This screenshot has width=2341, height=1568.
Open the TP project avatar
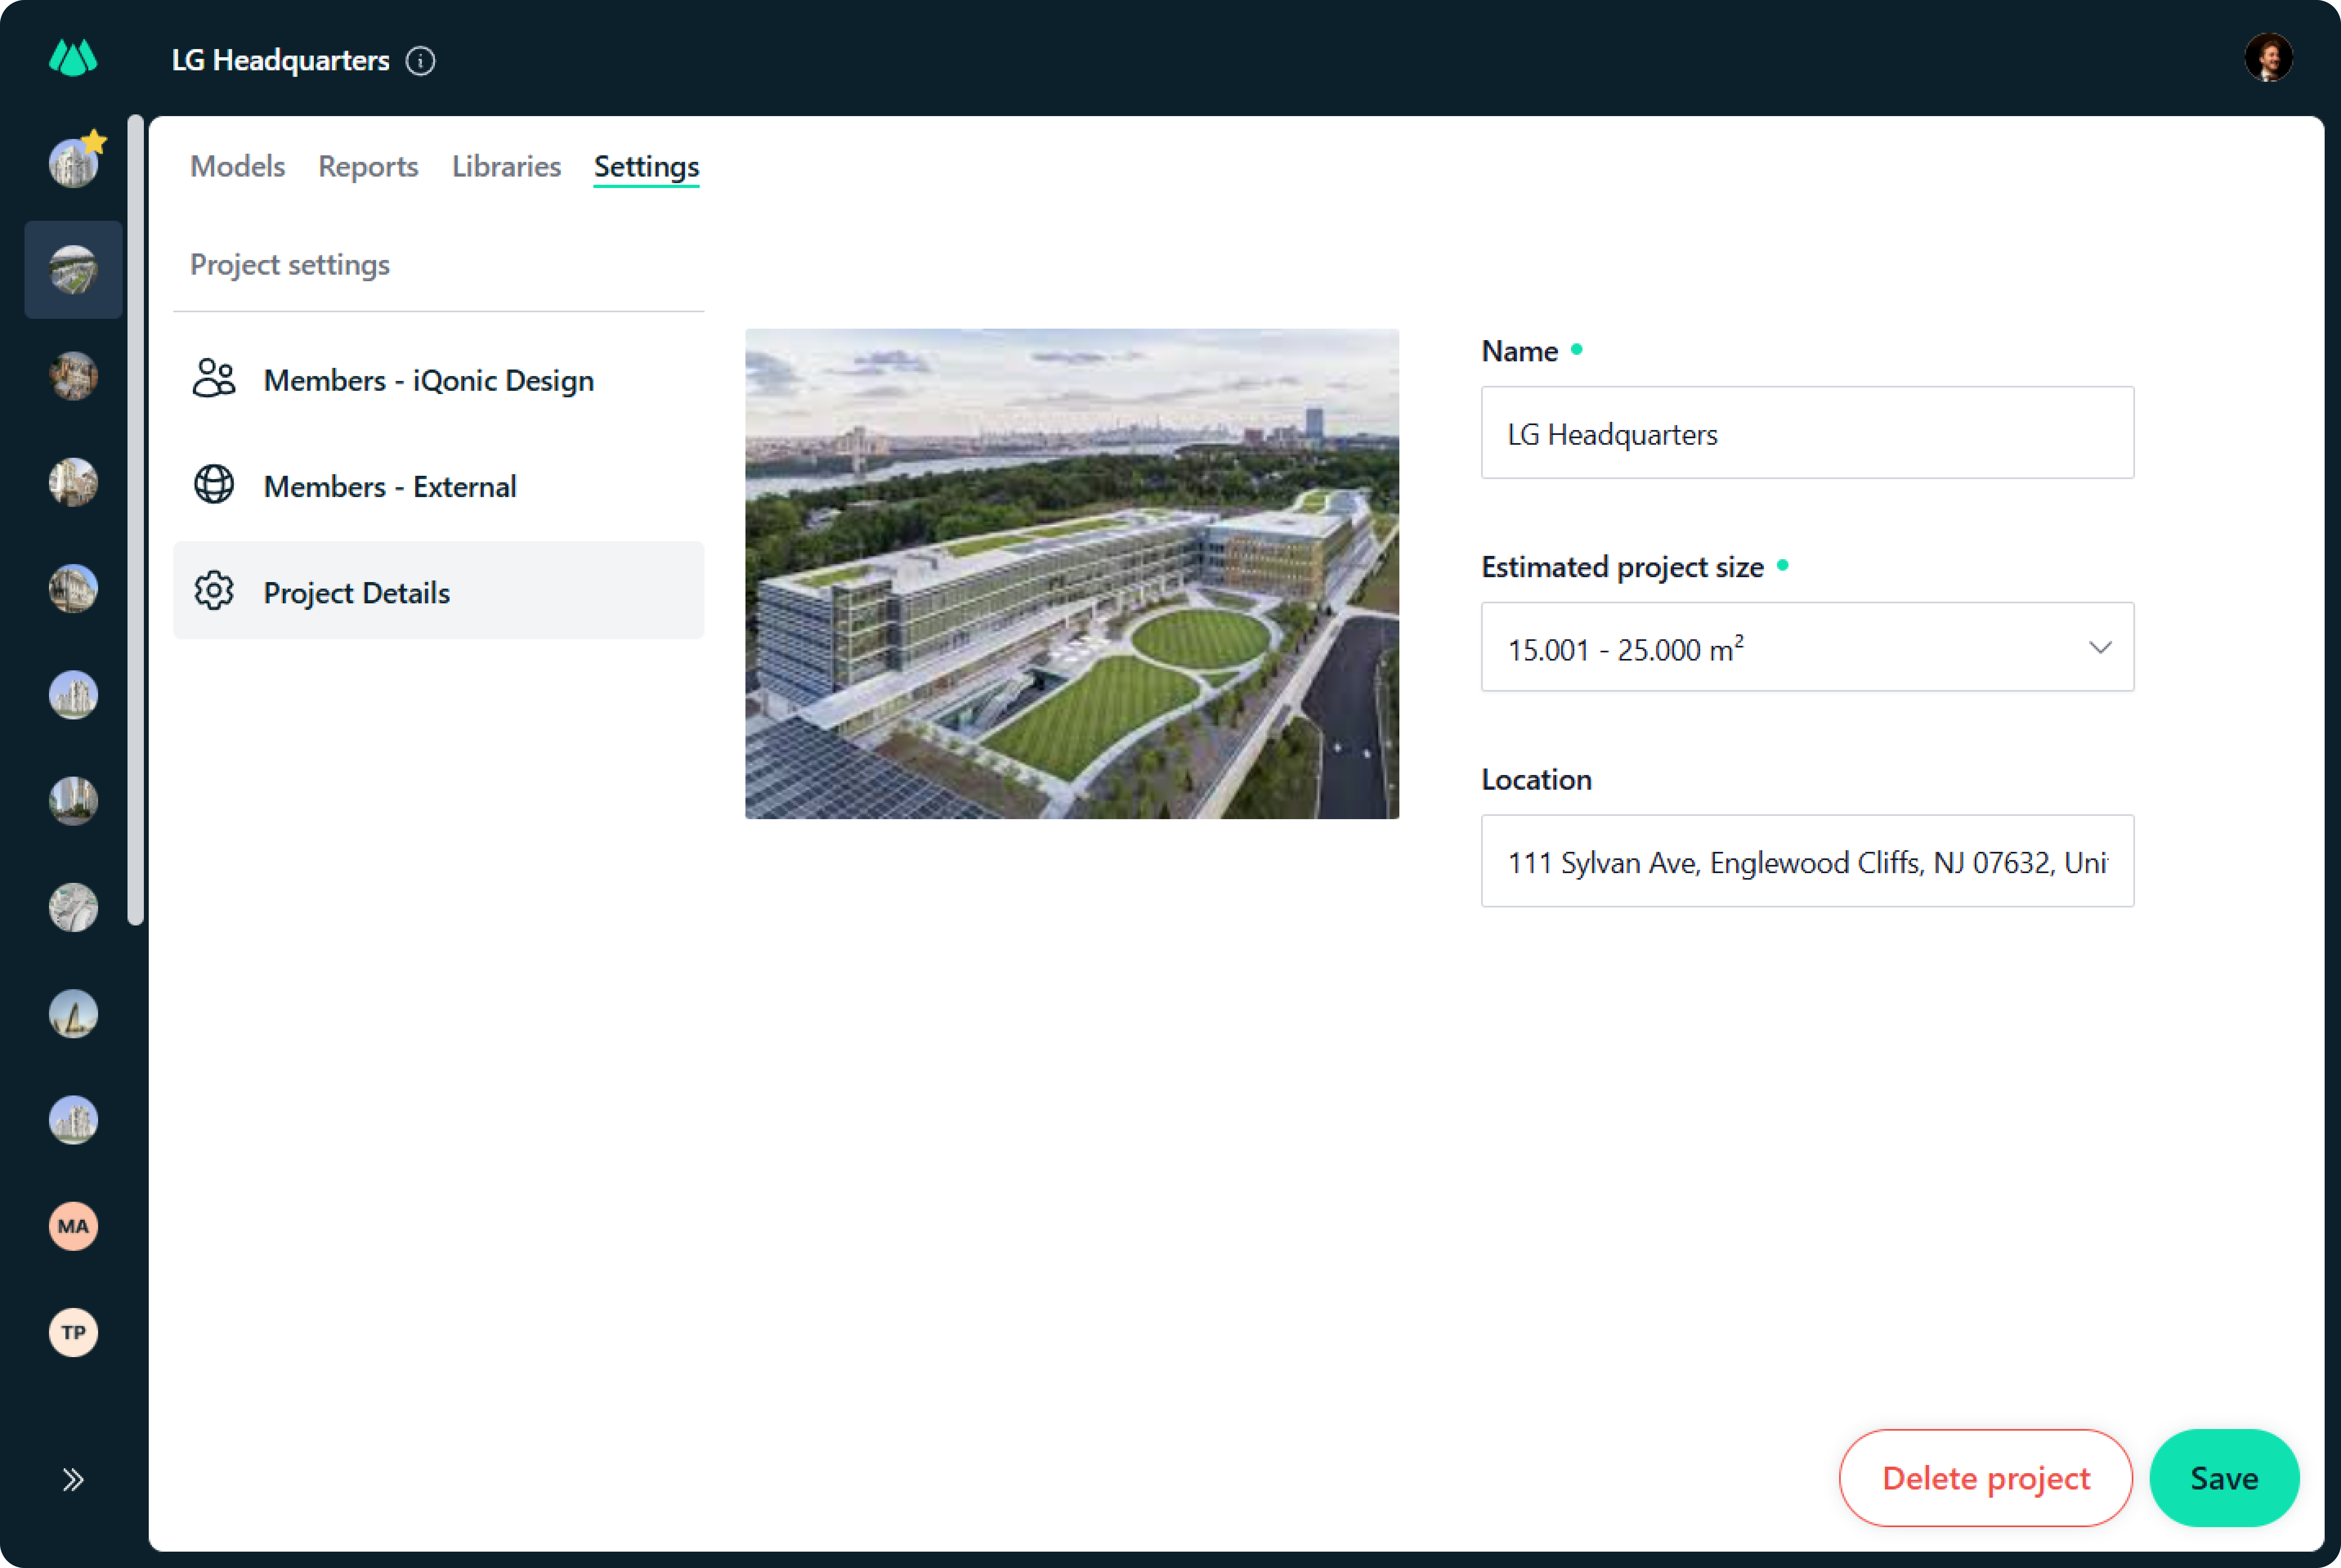click(x=74, y=1332)
